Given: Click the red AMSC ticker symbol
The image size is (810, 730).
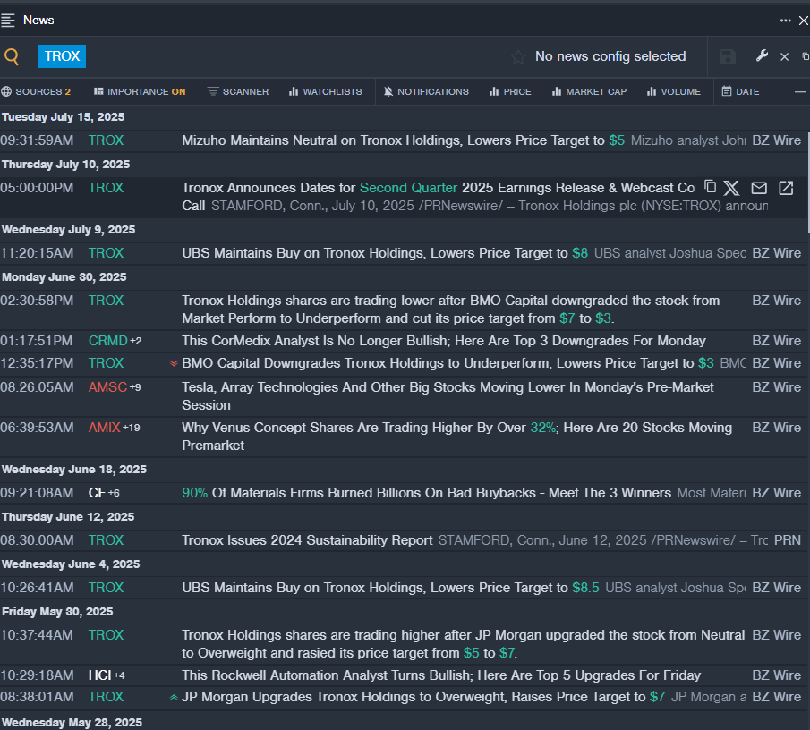Looking at the screenshot, I should (x=107, y=387).
